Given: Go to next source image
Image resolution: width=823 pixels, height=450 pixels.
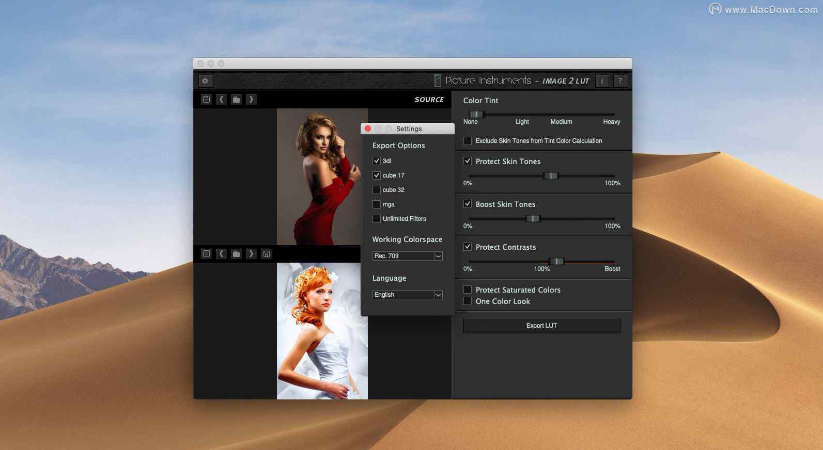Looking at the screenshot, I should pos(251,100).
